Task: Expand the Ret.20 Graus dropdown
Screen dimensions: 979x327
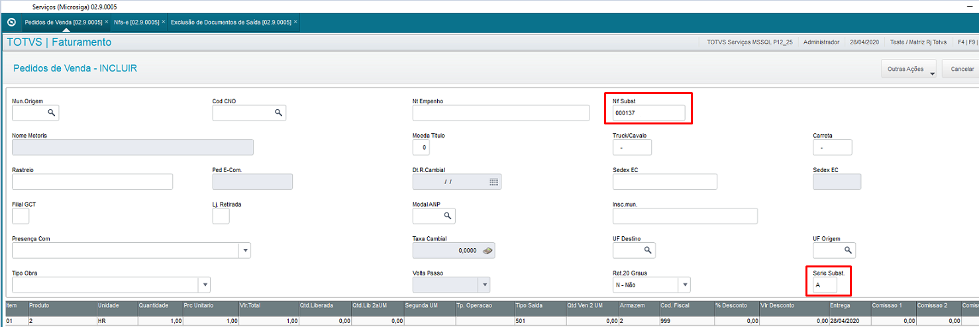Action: pos(685,285)
